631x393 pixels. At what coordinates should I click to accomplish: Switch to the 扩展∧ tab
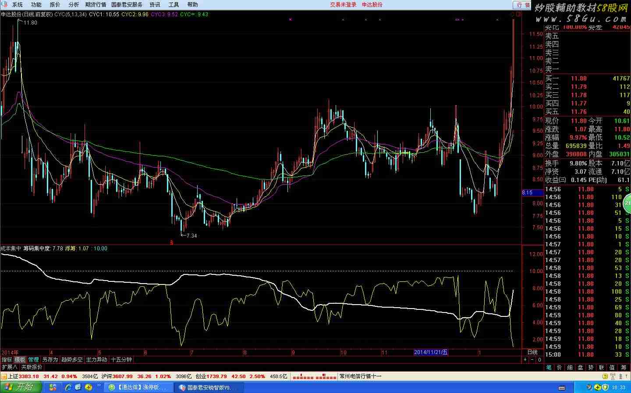click(x=9, y=367)
